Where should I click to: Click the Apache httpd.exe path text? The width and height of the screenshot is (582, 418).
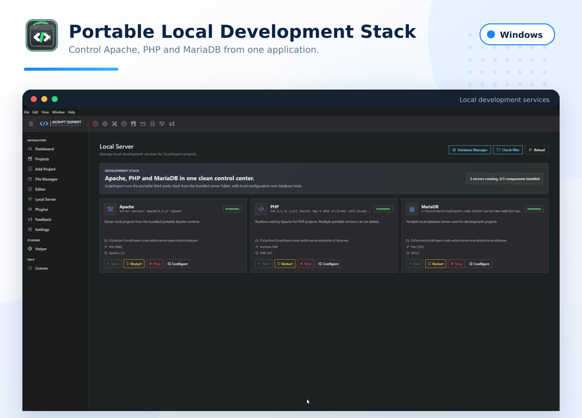[x=153, y=240]
